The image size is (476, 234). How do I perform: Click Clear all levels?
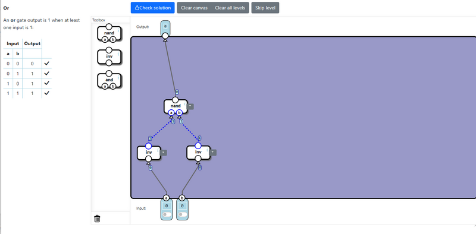click(230, 8)
